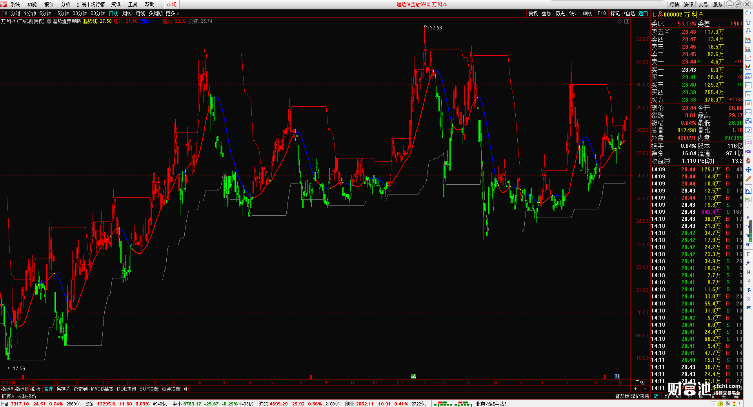
Task: Expand the 卖五 order book arrow
Action: [667, 32]
